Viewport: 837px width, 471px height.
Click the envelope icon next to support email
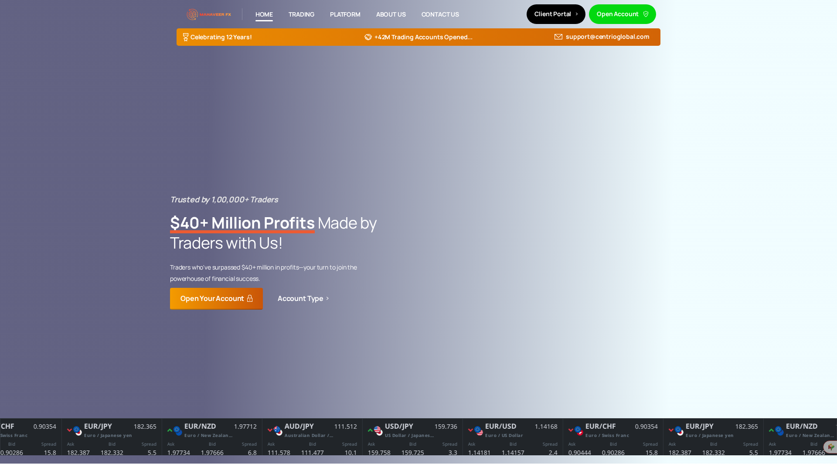click(x=558, y=37)
